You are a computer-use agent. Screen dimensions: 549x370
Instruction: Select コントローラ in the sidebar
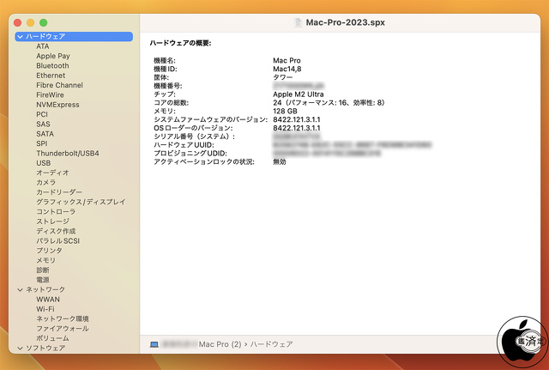(x=56, y=212)
